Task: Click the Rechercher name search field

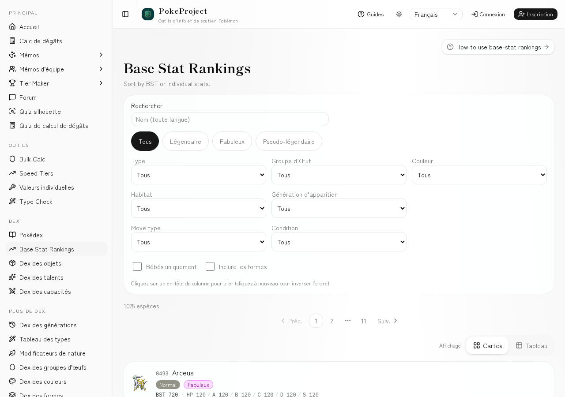Action: pos(230,119)
